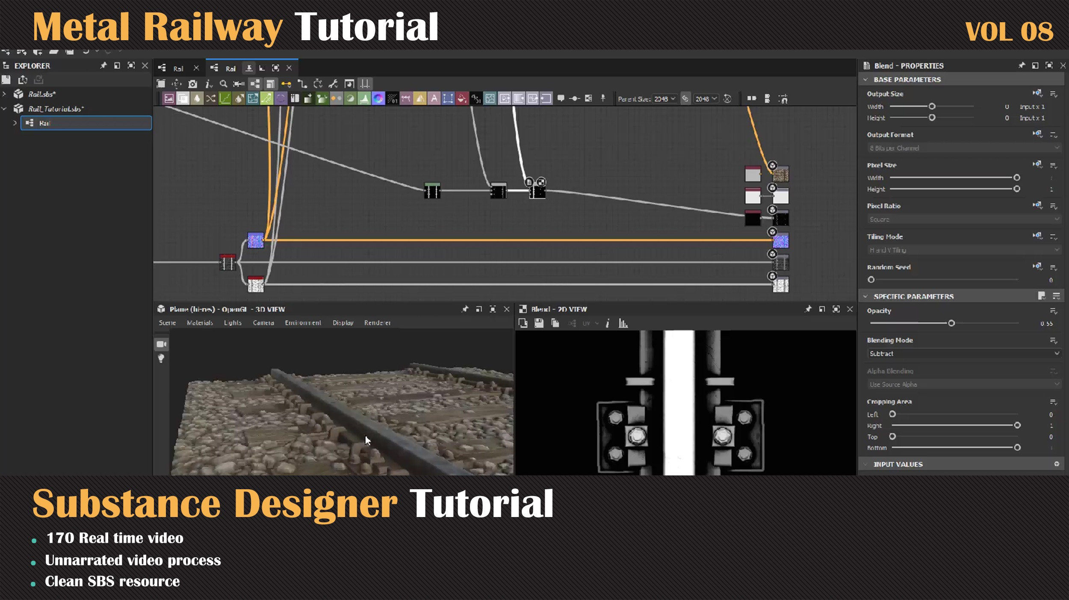
Task: Switch to the first Rail graph tab
Action: pyautogui.click(x=178, y=68)
